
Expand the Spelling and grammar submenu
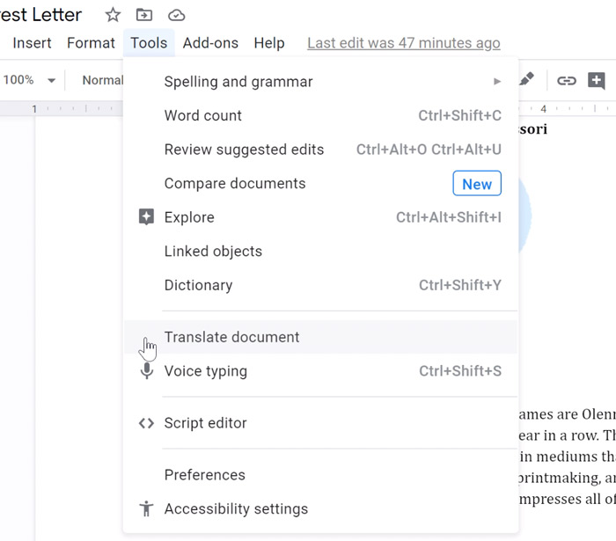pos(320,82)
